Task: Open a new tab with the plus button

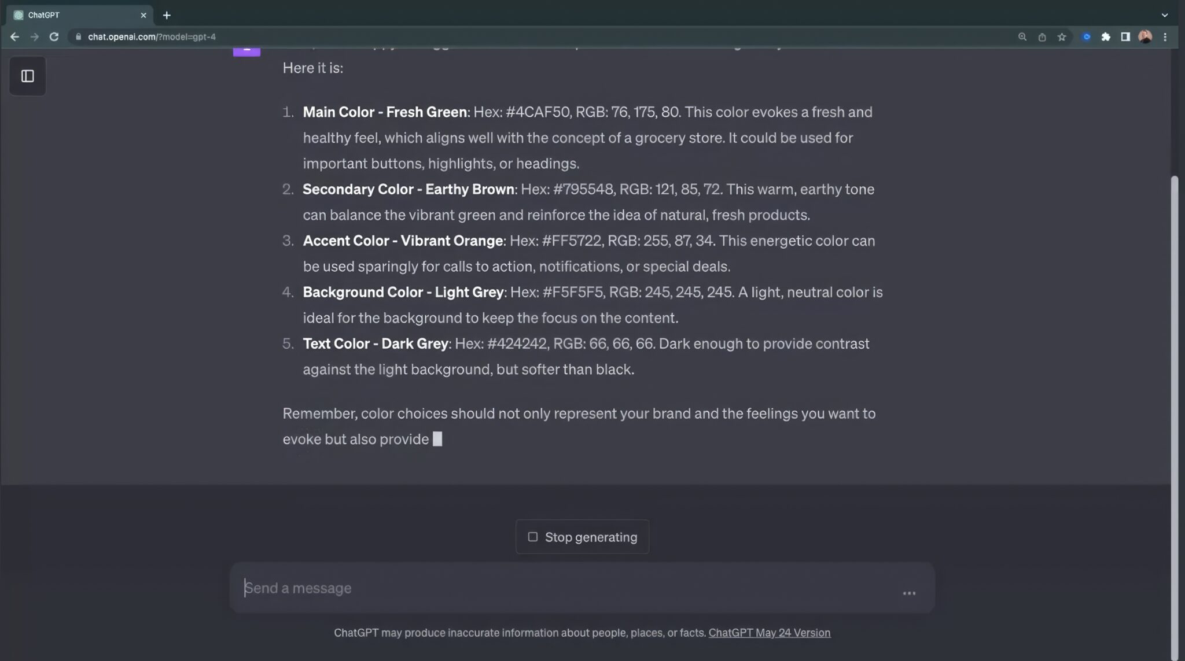Action: 167,15
